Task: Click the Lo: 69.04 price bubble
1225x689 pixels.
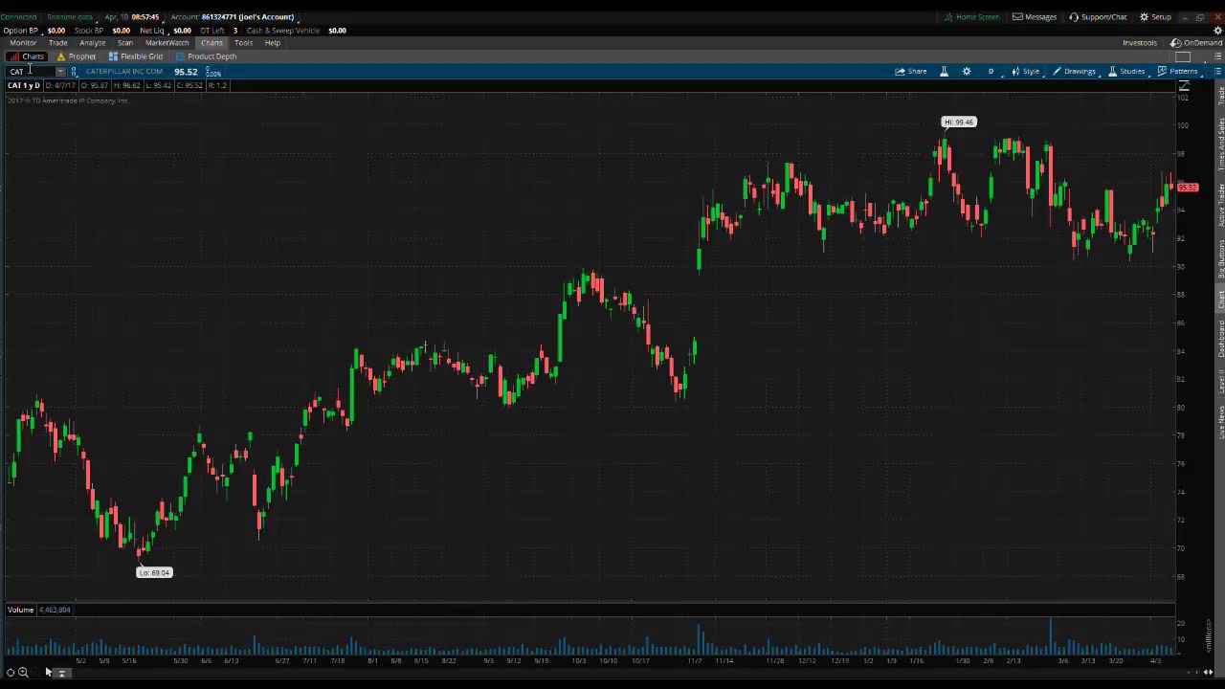Action: [x=154, y=572]
